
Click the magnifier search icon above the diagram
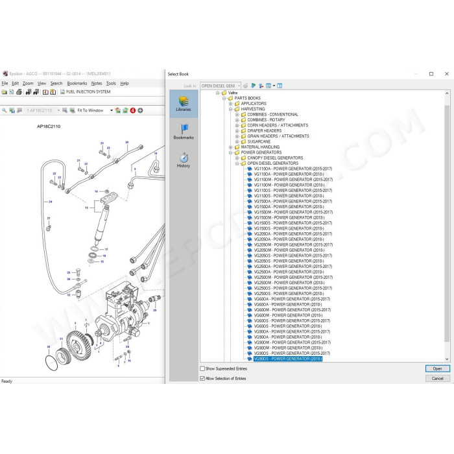[4, 110]
